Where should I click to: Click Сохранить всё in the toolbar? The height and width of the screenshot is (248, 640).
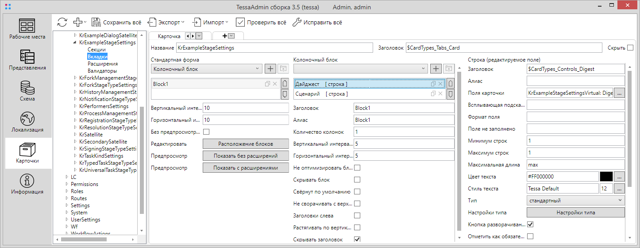(x=116, y=22)
